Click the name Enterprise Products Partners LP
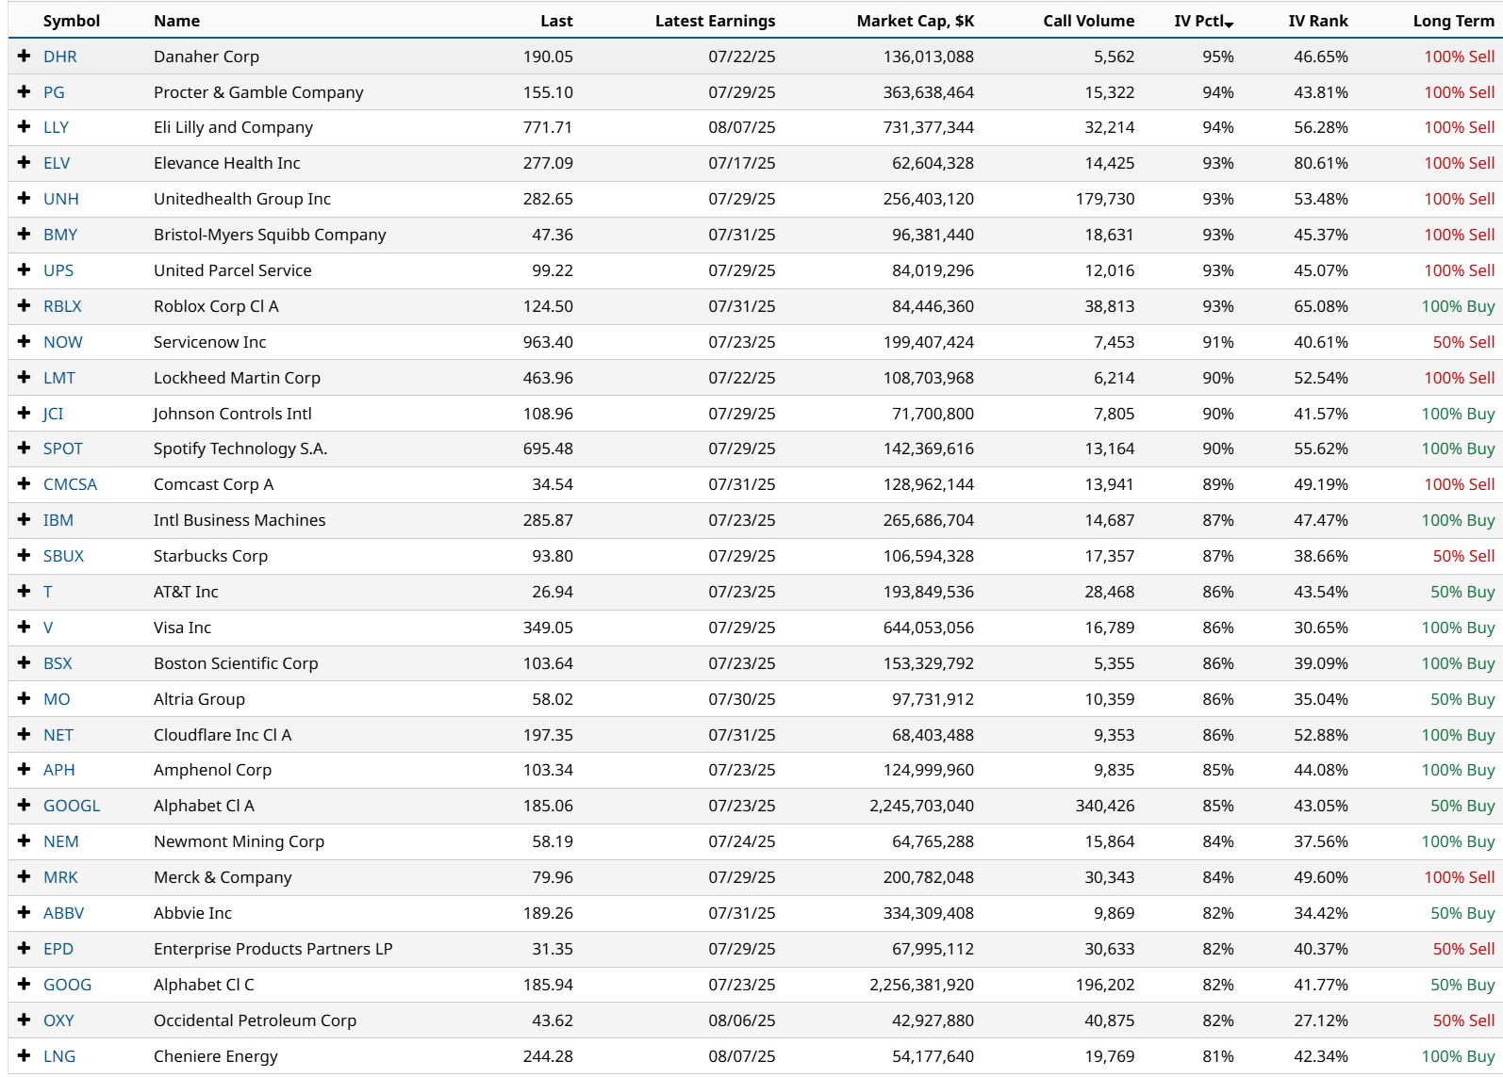Viewport: 1503px width, 1077px height. click(273, 949)
